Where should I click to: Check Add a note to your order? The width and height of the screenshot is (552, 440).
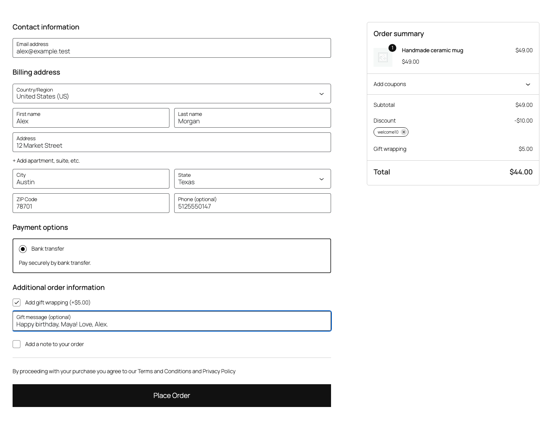[17, 344]
